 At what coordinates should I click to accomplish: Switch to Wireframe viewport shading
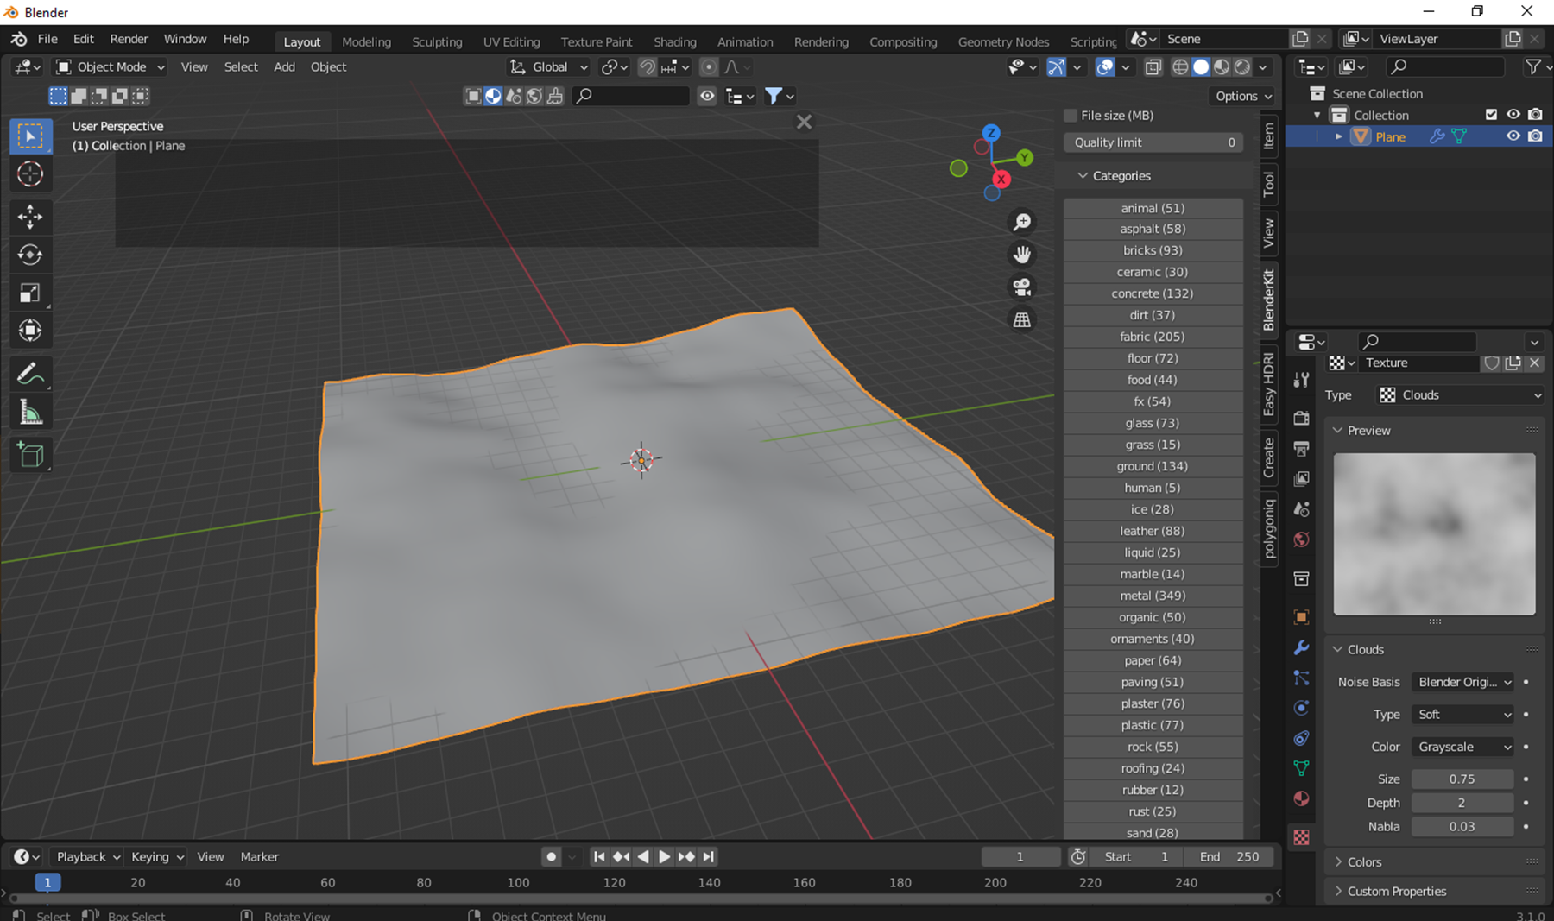click(1180, 66)
